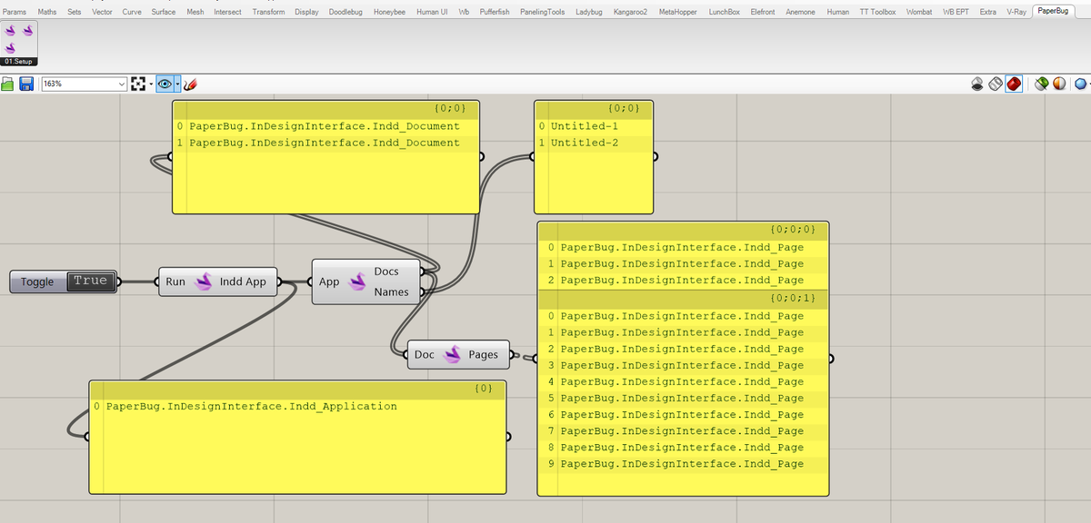Click the Doc input label on Pages component

(425, 354)
